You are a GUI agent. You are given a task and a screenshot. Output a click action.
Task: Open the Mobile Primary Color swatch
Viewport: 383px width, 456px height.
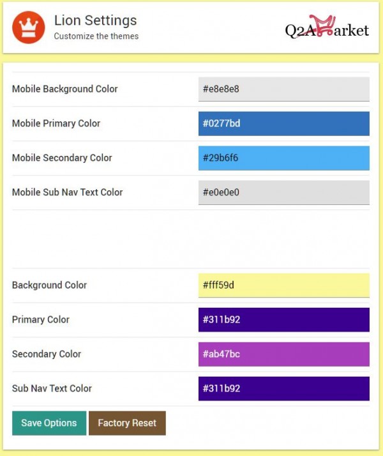(x=283, y=123)
